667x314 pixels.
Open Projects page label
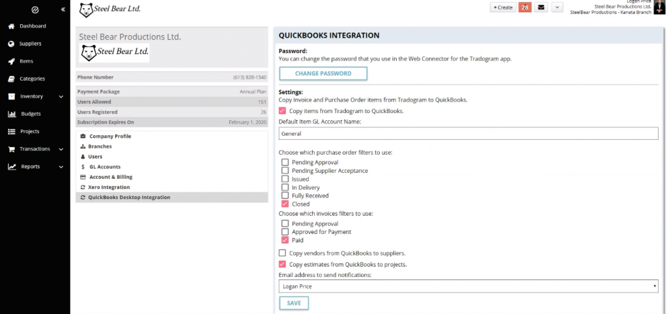pos(30,131)
